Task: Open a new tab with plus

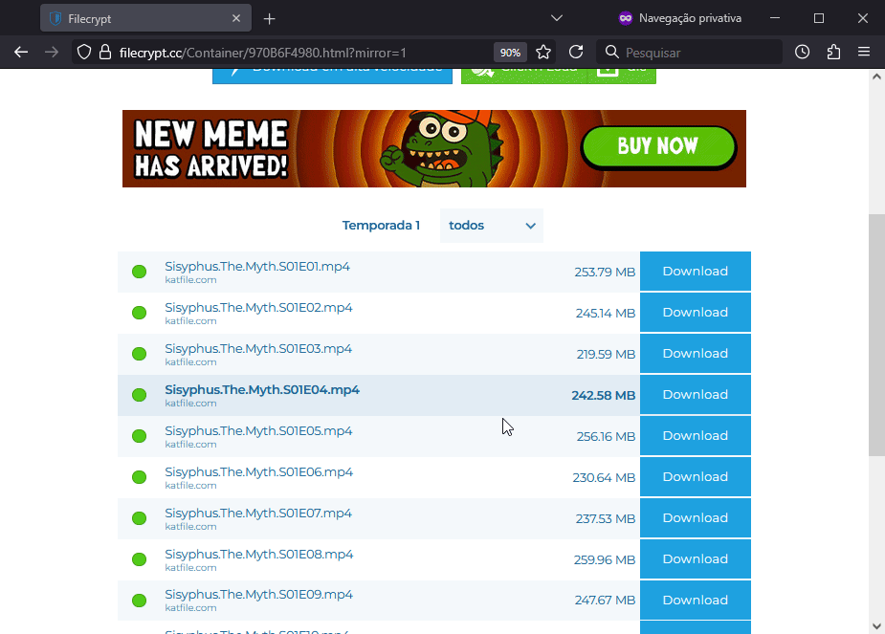Action: (x=269, y=18)
